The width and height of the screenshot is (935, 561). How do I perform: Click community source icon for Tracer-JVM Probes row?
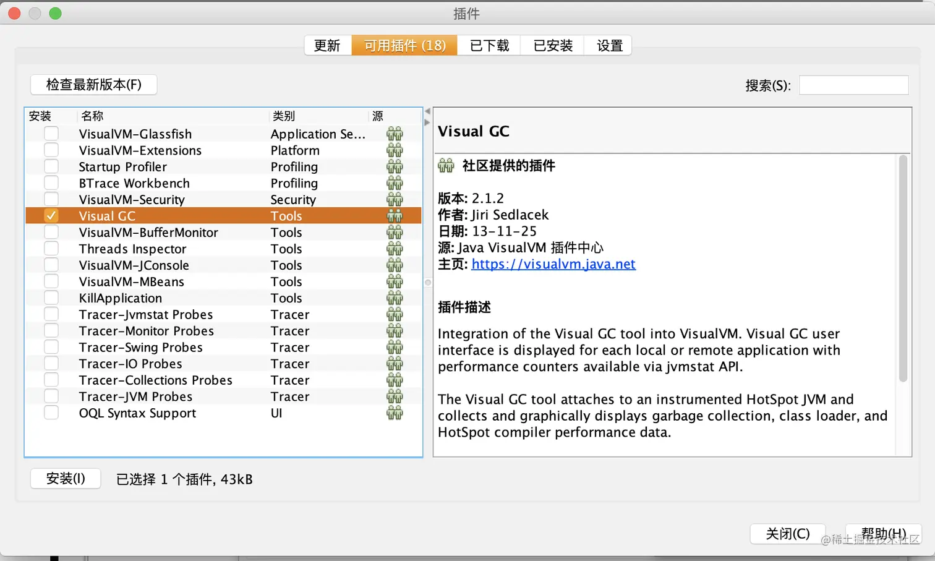[x=395, y=396]
